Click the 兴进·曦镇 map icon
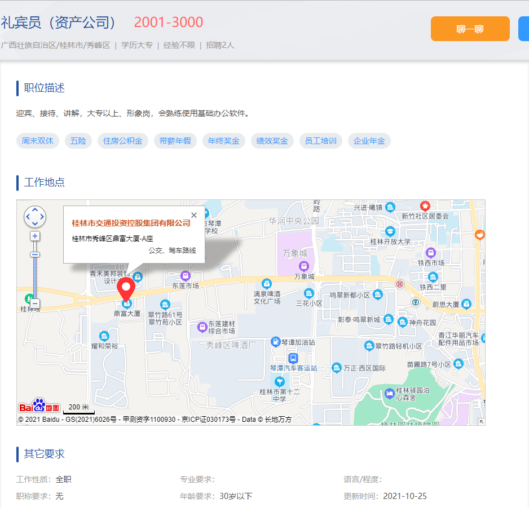 click(x=390, y=207)
